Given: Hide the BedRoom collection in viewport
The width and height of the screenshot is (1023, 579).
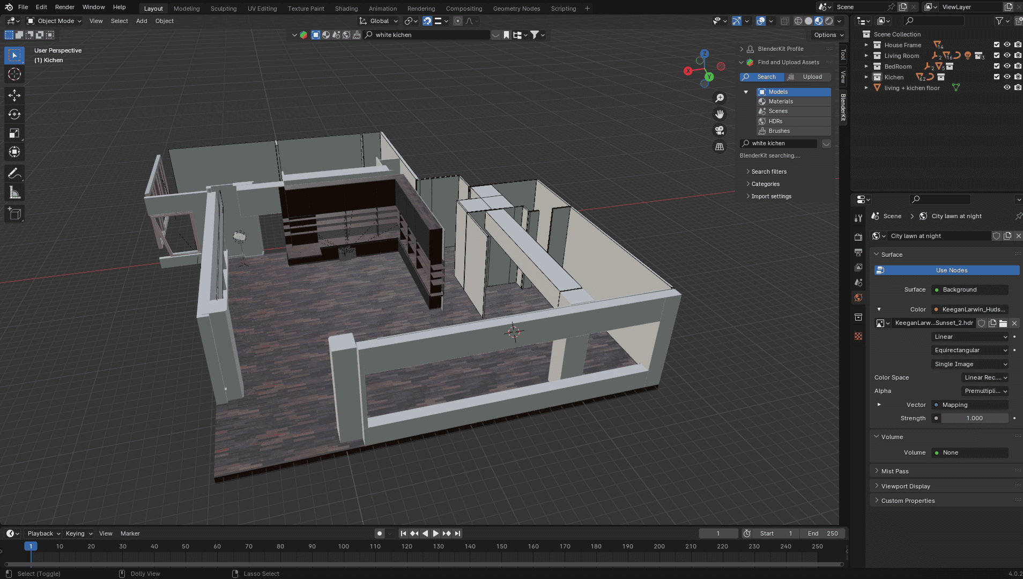Looking at the screenshot, I should coord(1007,66).
